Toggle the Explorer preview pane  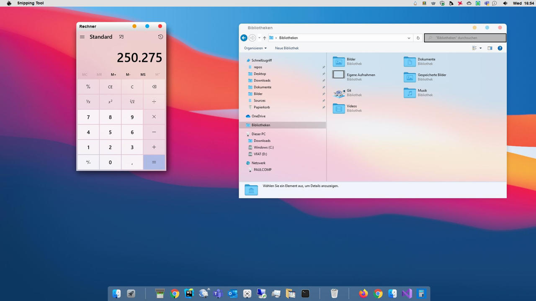click(490, 48)
